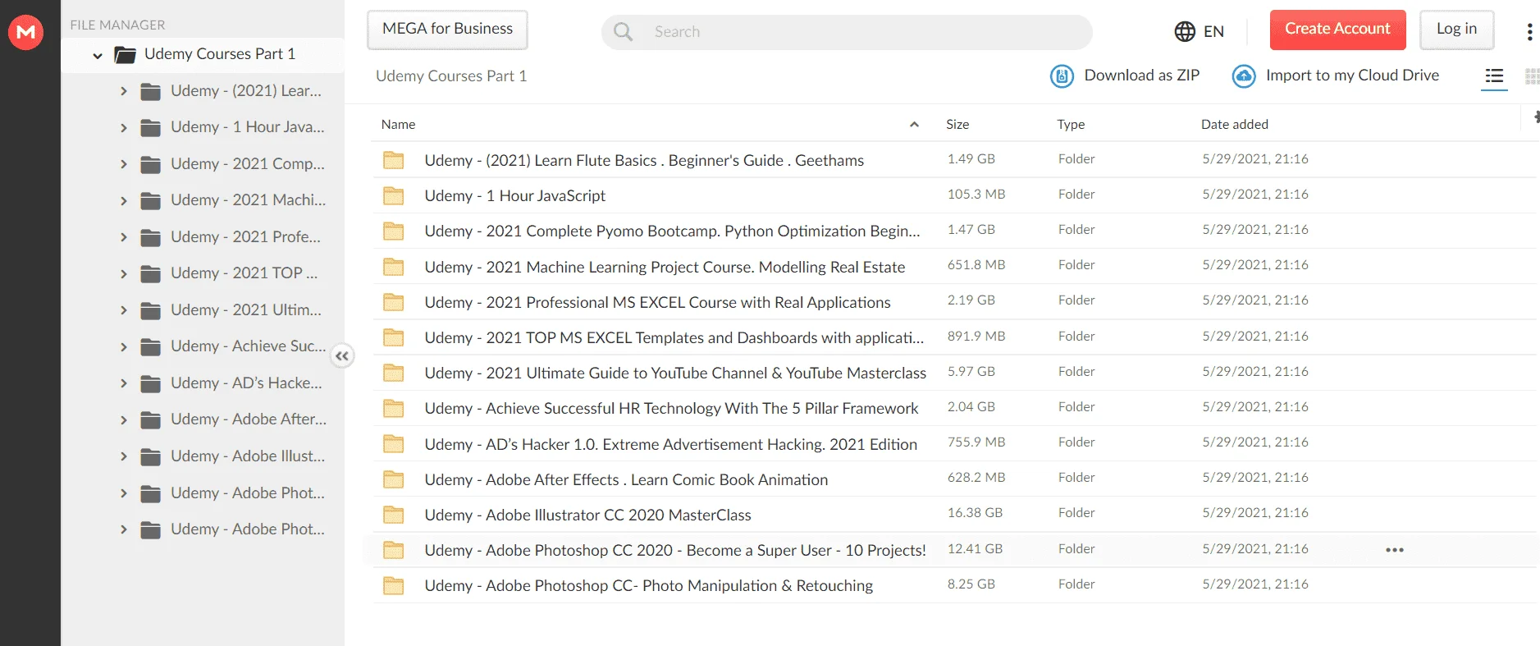Click FILE MANAGER heading in sidebar
The height and width of the screenshot is (646, 1540).
[x=117, y=25]
